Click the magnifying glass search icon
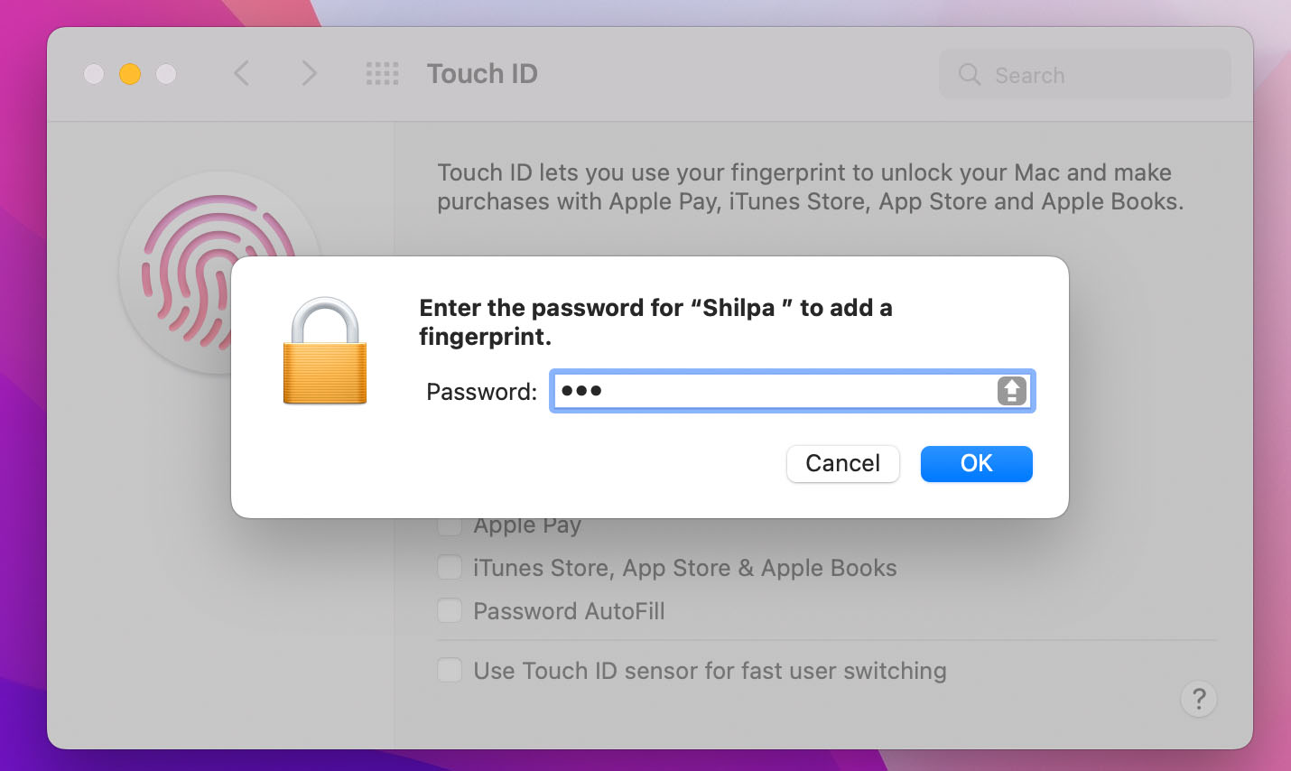 [969, 76]
